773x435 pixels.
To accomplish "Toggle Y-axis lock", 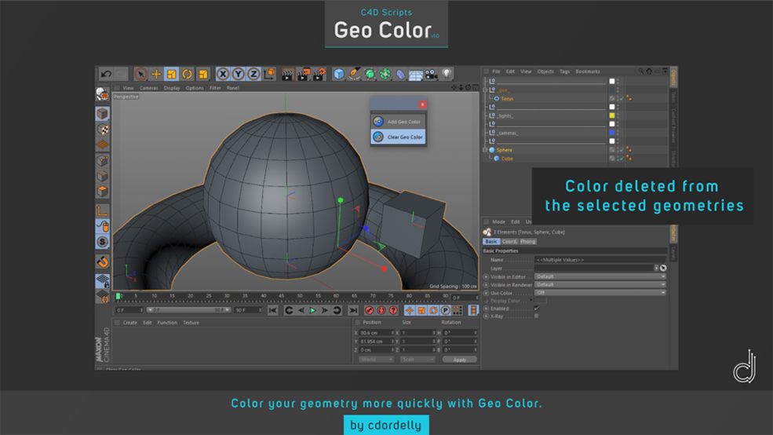I will coord(238,74).
